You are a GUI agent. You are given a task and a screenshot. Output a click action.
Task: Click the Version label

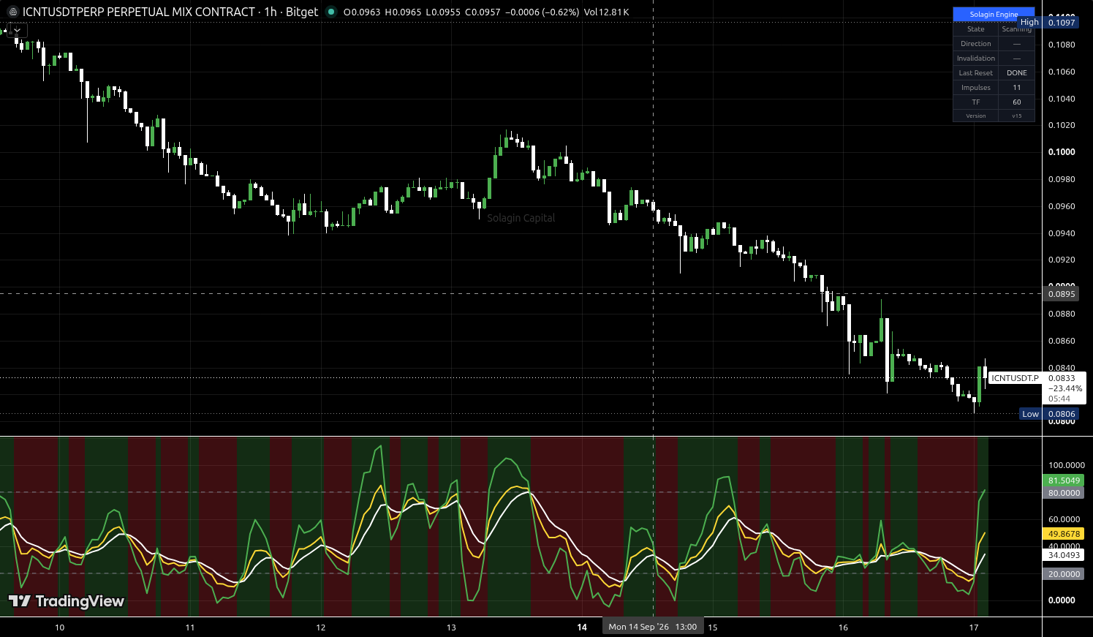pyautogui.click(x=976, y=116)
